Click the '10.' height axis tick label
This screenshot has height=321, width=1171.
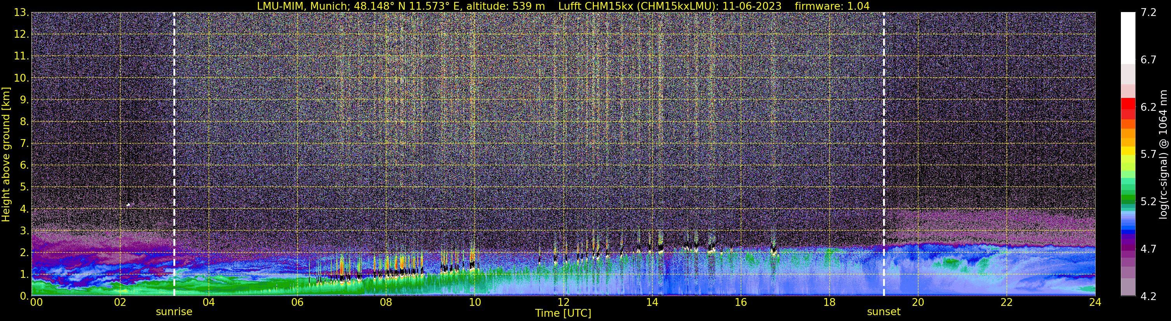tap(21, 78)
